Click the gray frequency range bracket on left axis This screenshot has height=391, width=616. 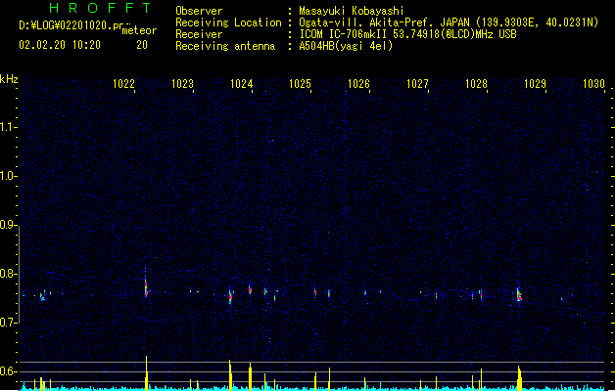[x=20, y=274]
